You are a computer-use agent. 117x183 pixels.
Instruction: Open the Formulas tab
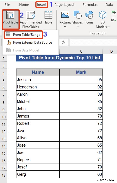pos(90,5)
